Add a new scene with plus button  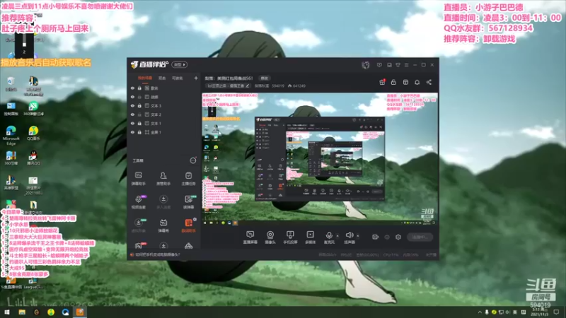click(x=196, y=78)
